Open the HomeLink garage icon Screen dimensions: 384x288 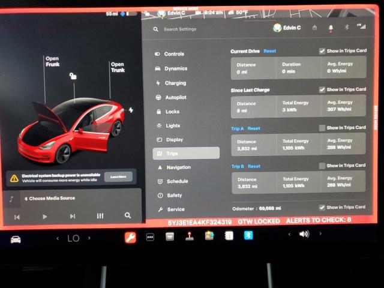314,28
